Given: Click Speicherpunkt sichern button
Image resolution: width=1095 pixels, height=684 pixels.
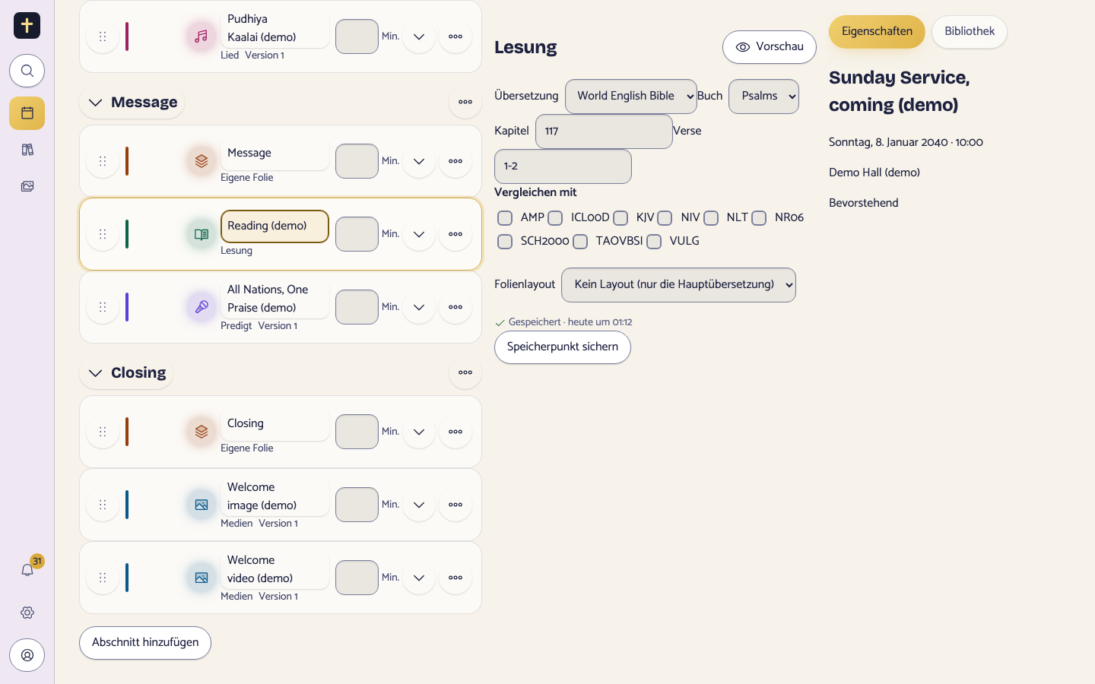Looking at the screenshot, I should [x=563, y=347].
